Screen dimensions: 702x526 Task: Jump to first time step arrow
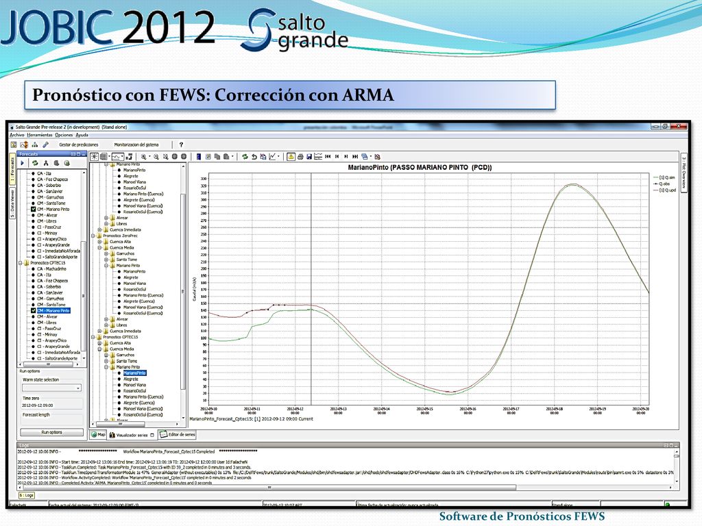tap(328, 157)
